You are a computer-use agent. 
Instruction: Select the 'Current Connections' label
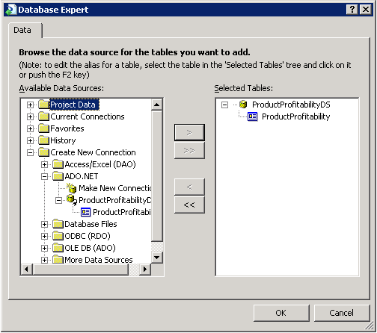click(x=88, y=116)
